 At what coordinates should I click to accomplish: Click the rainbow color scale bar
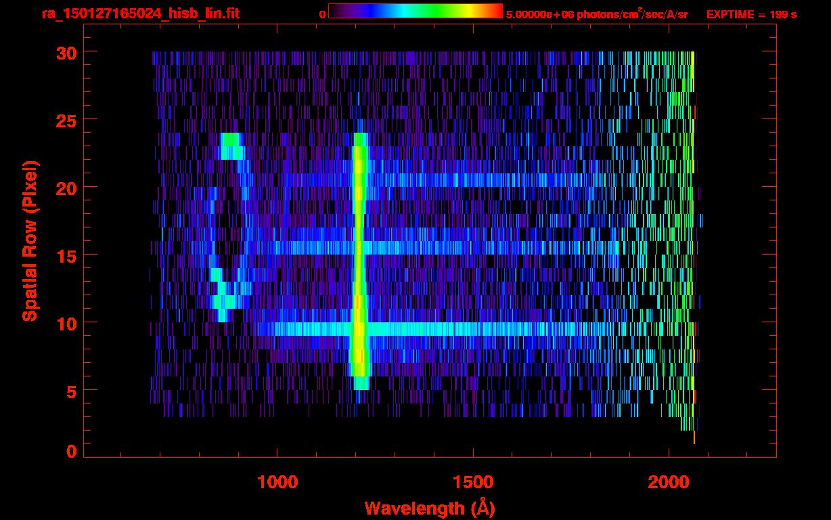415,11
